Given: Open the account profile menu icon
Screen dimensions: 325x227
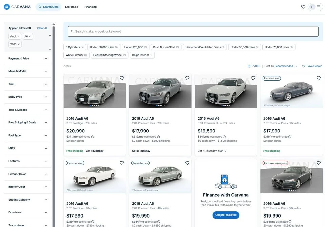Looking at the screenshot, I should 315,7.
